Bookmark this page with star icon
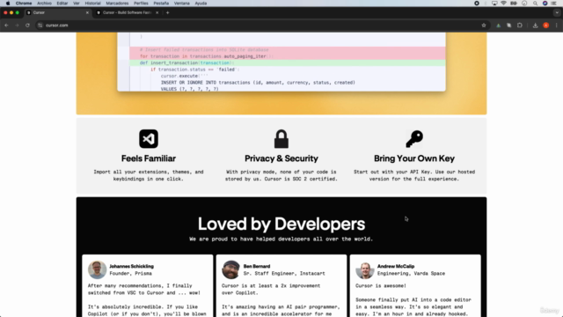The image size is (563, 317). pyautogui.click(x=484, y=26)
